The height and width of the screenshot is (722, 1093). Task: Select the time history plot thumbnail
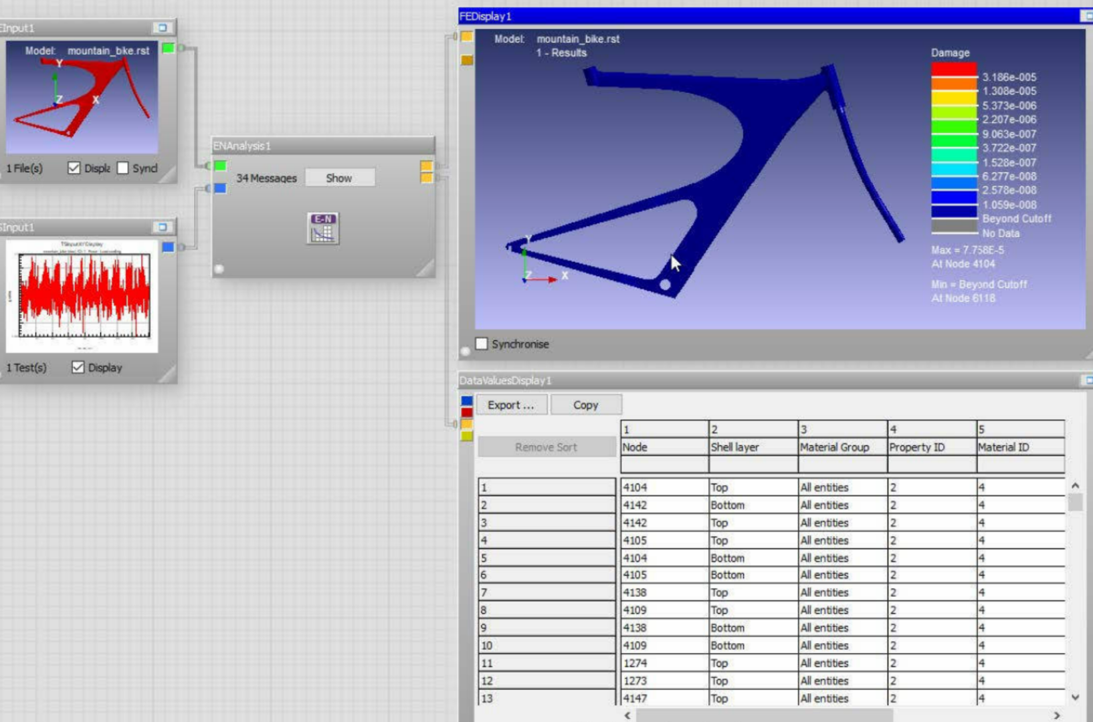click(x=82, y=295)
